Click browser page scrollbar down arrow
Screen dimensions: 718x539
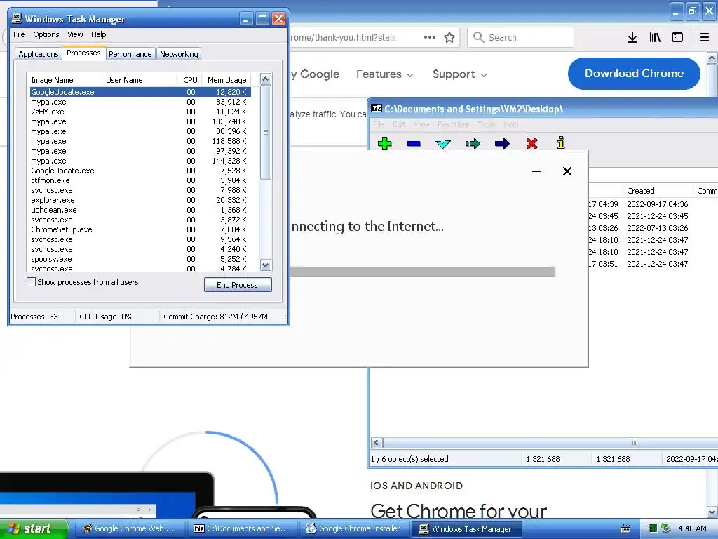pos(712,512)
